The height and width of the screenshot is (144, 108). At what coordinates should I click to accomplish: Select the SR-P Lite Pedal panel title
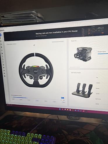(x=76, y=73)
